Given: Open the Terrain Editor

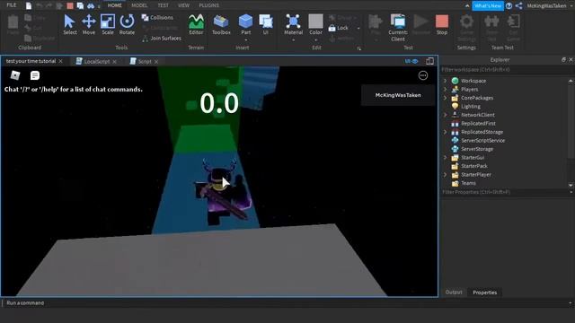Looking at the screenshot, I should [x=196, y=24].
